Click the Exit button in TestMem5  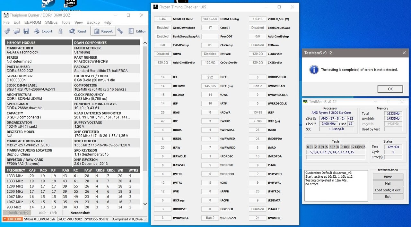click(388, 197)
